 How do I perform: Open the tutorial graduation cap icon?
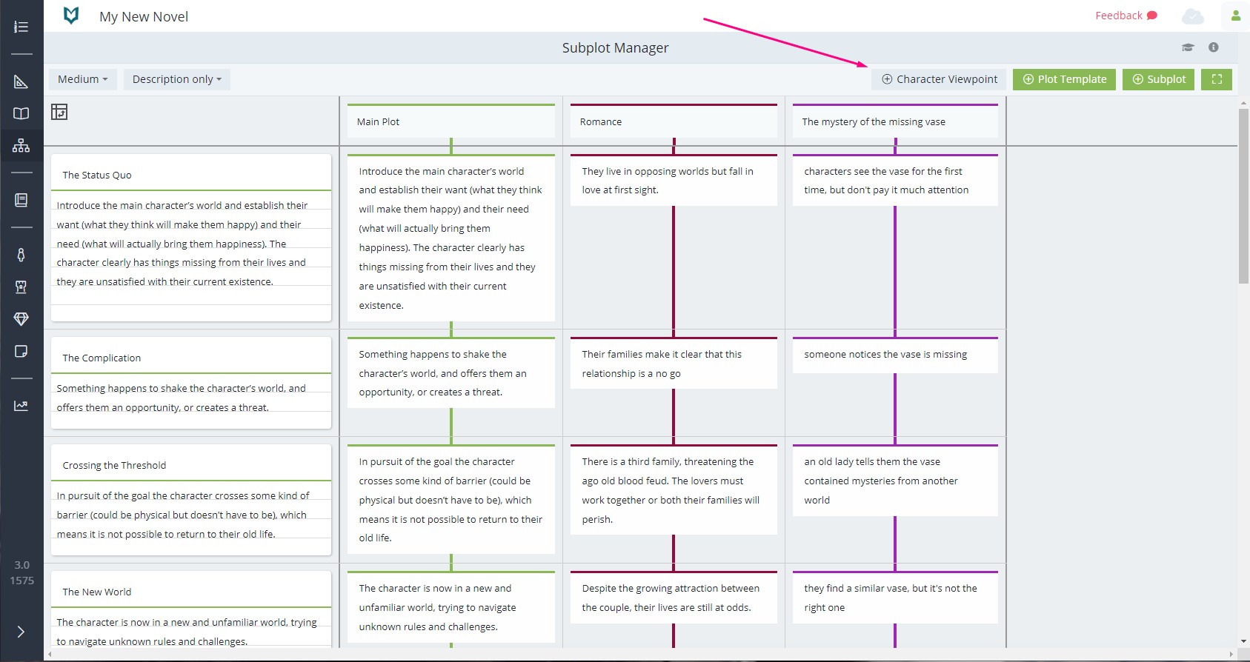(x=1188, y=47)
